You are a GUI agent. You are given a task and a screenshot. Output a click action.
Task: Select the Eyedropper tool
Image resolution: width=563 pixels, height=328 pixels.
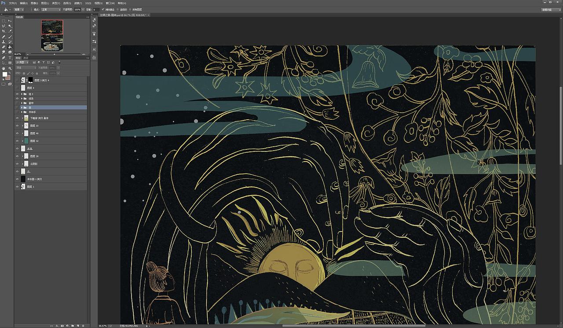point(10,31)
